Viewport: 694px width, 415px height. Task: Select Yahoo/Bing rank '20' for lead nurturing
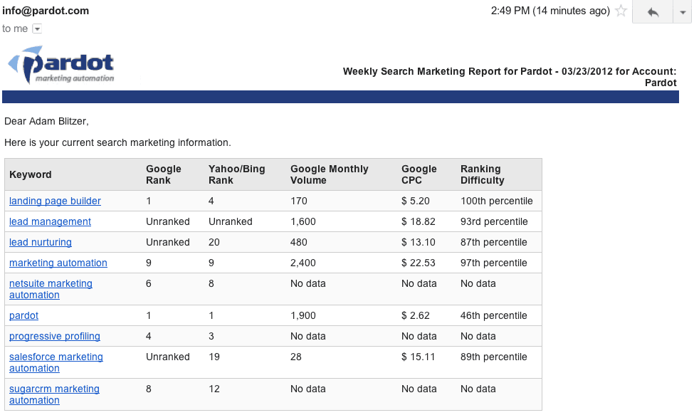[214, 243]
